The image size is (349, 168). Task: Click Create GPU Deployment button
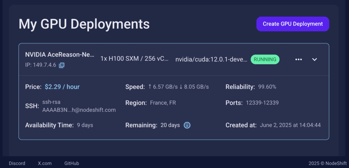[x=293, y=24]
